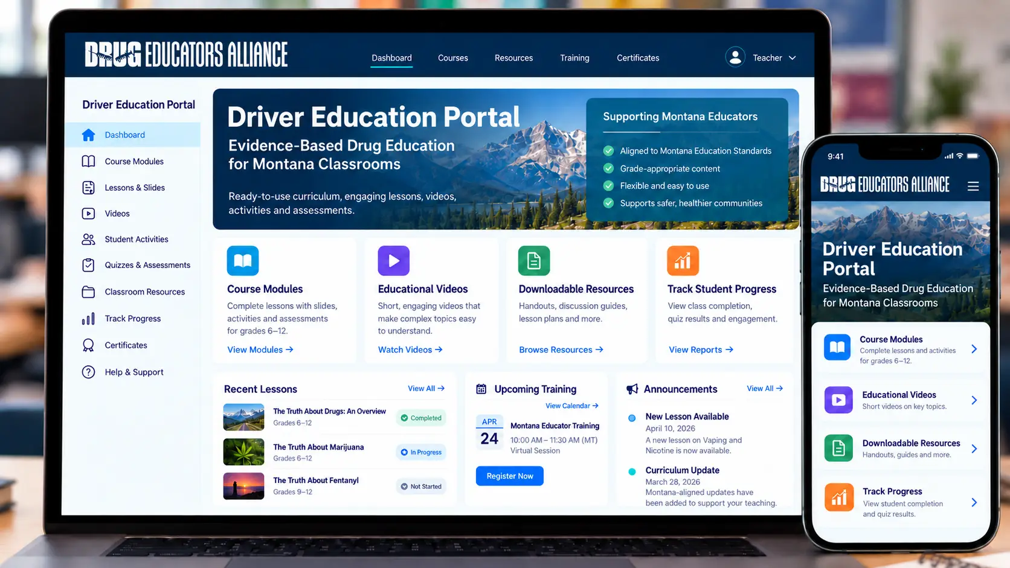Click the blue Course Modules card icon

point(243,261)
